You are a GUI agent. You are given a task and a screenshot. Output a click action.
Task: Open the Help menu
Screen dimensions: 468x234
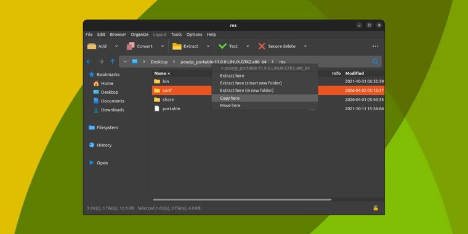pyautogui.click(x=211, y=34)
